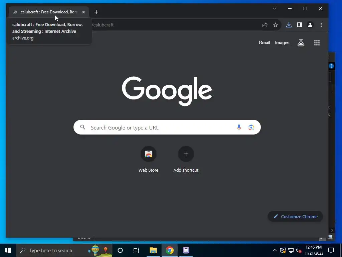Screen dimensions: 342x257
Task: Open the Chrome downloads icon
Action: pos(289,25)
